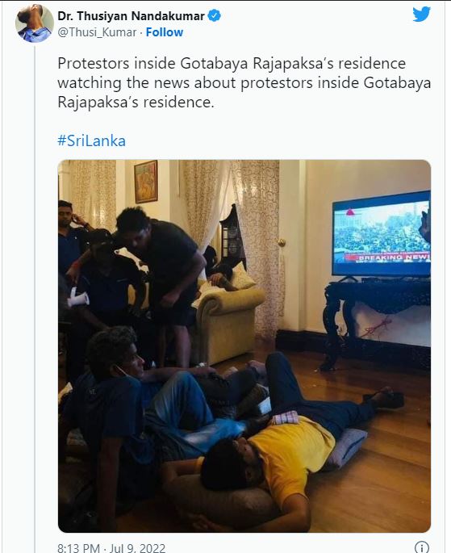This screenshot has height=553, width=451.
Task: Click the framed painting on the wall
Action: click(146, 182)
